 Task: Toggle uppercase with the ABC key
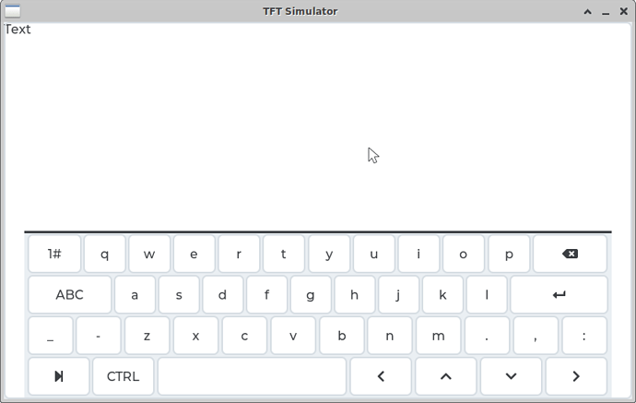pos(70,295)
